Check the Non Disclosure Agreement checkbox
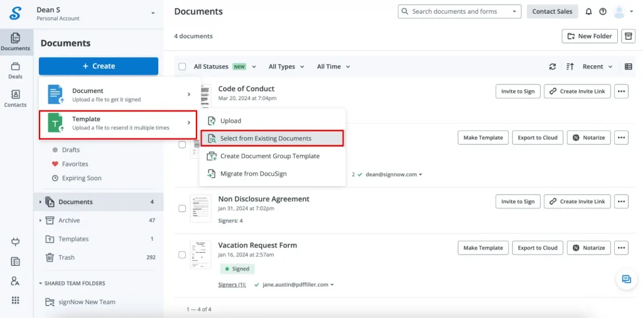This screenshot has height=318, width=643. tap(182, 208)
